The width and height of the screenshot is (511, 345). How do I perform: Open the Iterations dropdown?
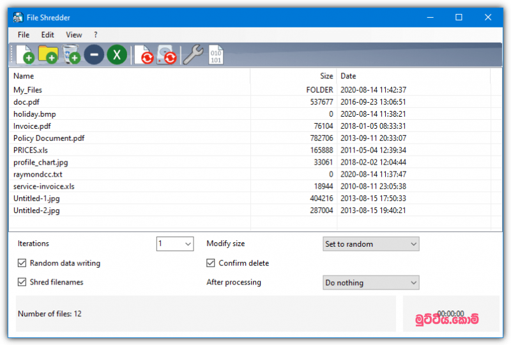pos(175,244)
